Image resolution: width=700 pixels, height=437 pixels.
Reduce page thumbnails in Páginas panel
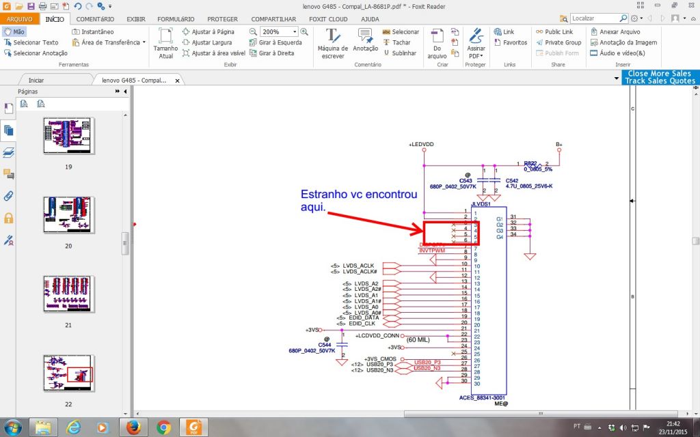(41, 104)
